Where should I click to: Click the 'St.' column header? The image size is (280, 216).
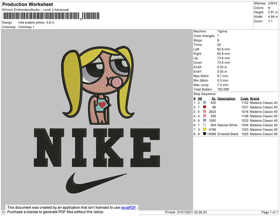214,99
